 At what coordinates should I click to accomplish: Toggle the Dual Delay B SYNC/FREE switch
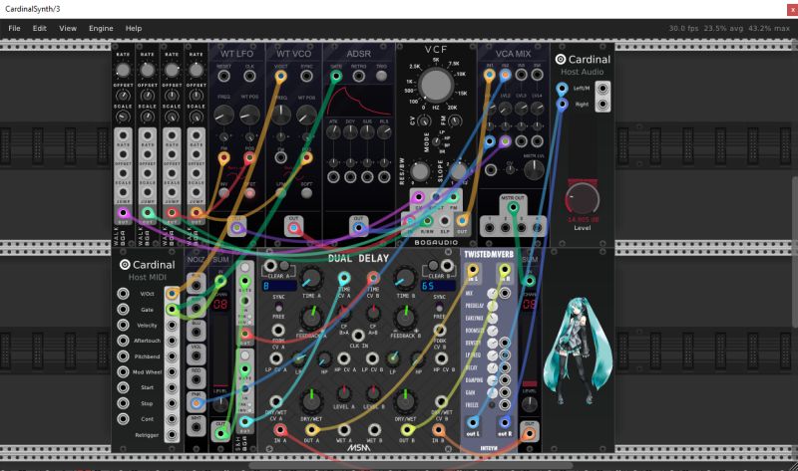tap(439, 307)
